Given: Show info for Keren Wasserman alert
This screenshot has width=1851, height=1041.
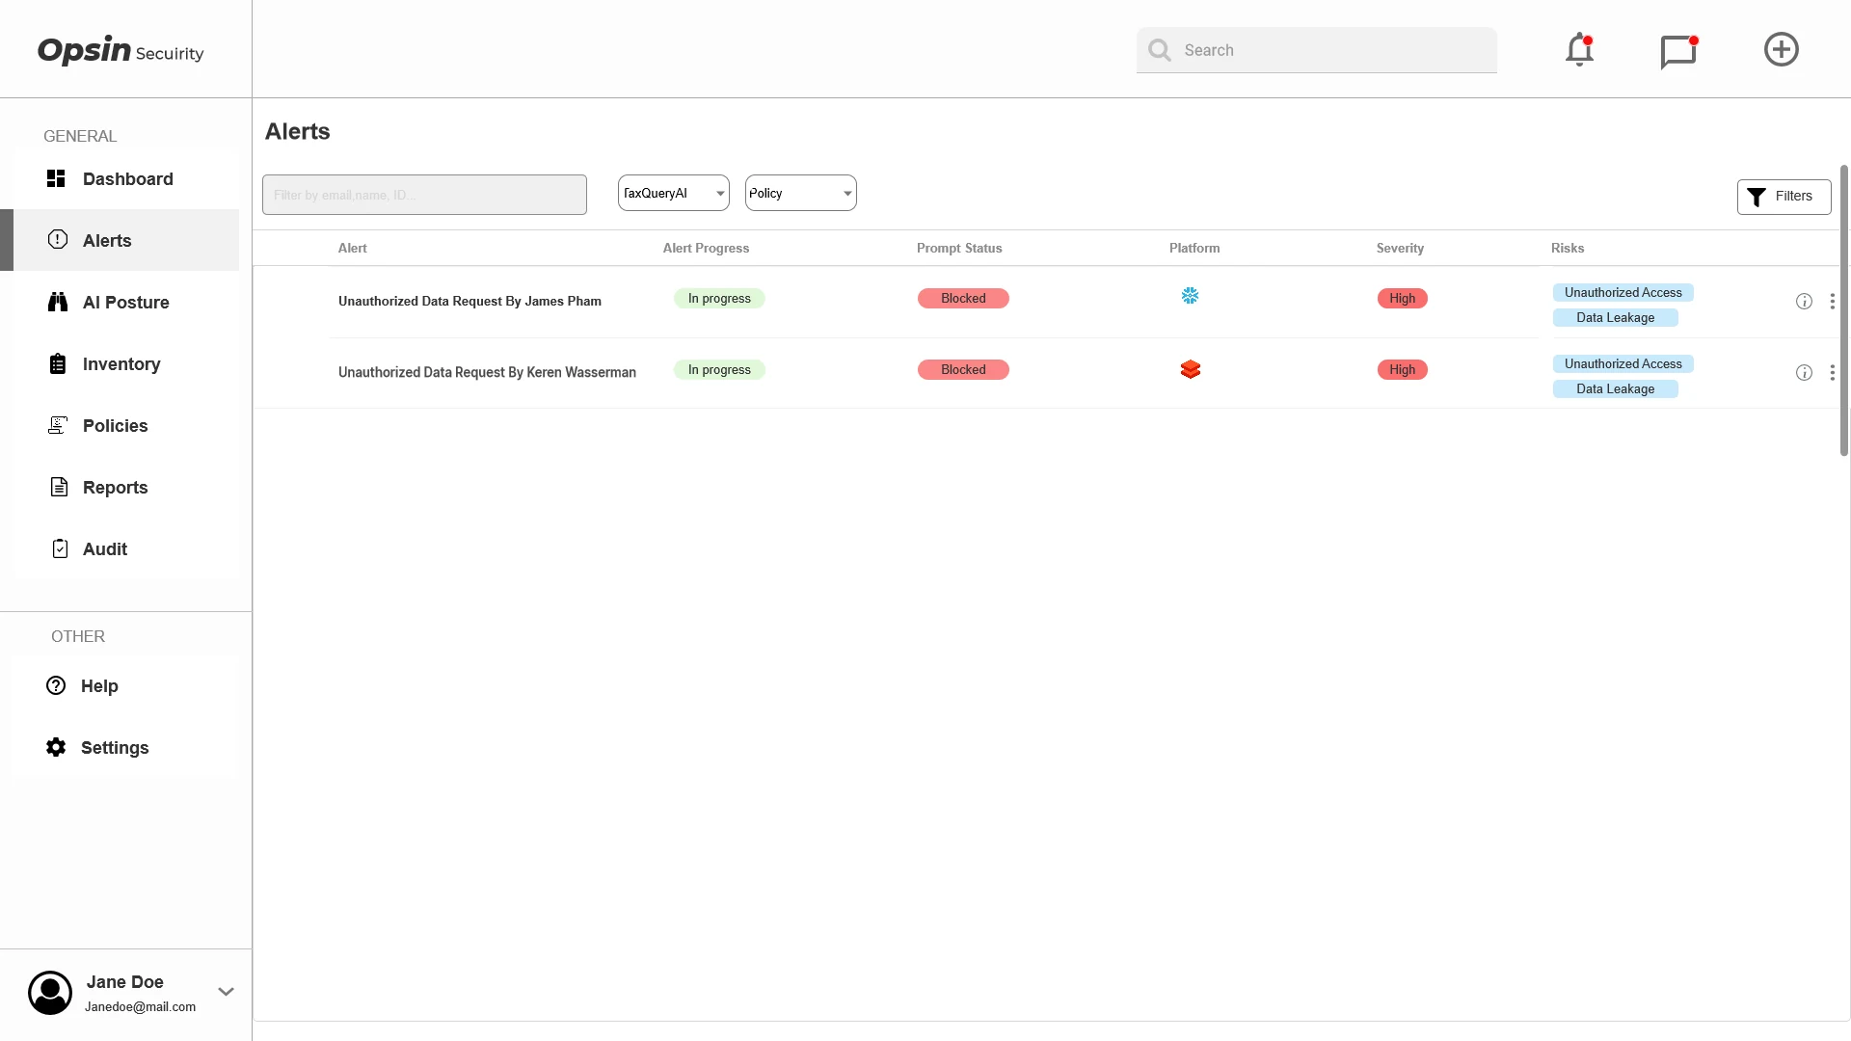Looking at the screenshot, I should point(1804,373).
